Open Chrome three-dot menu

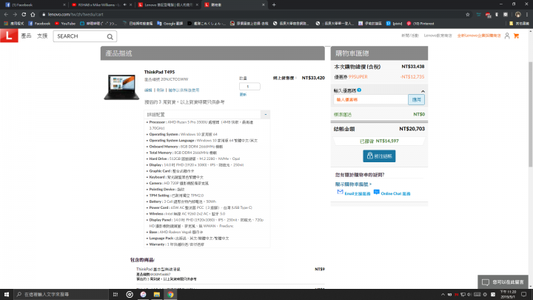click(527, 14)
